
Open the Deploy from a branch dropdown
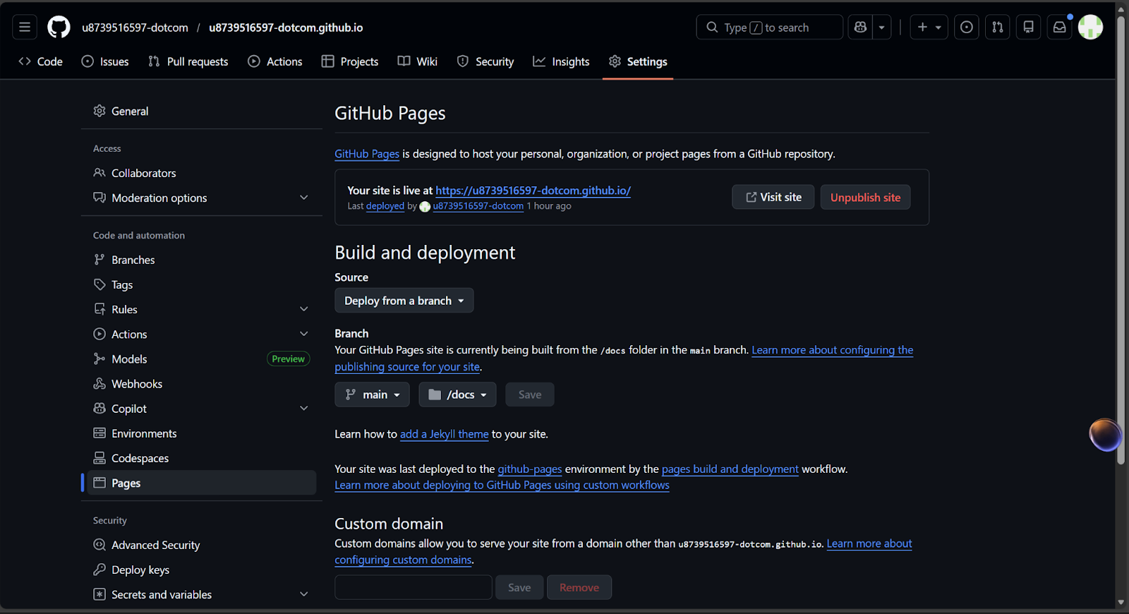(x=404, y=301)
